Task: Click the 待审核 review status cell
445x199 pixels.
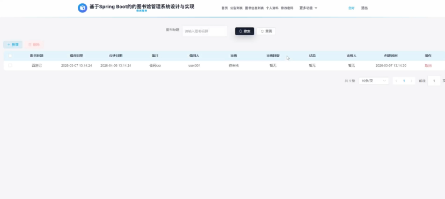Action: pyautogui.click(x=234, y=66)
